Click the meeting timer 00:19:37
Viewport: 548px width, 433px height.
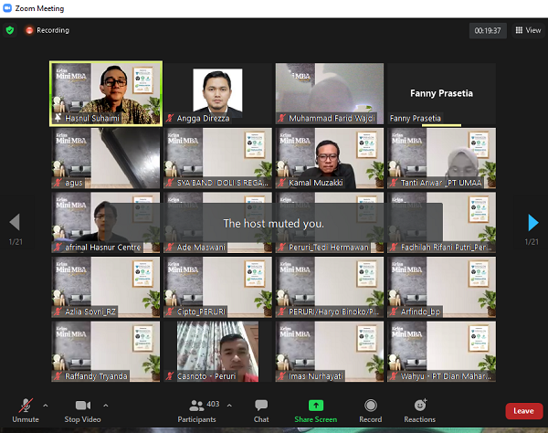coord(488,31)
